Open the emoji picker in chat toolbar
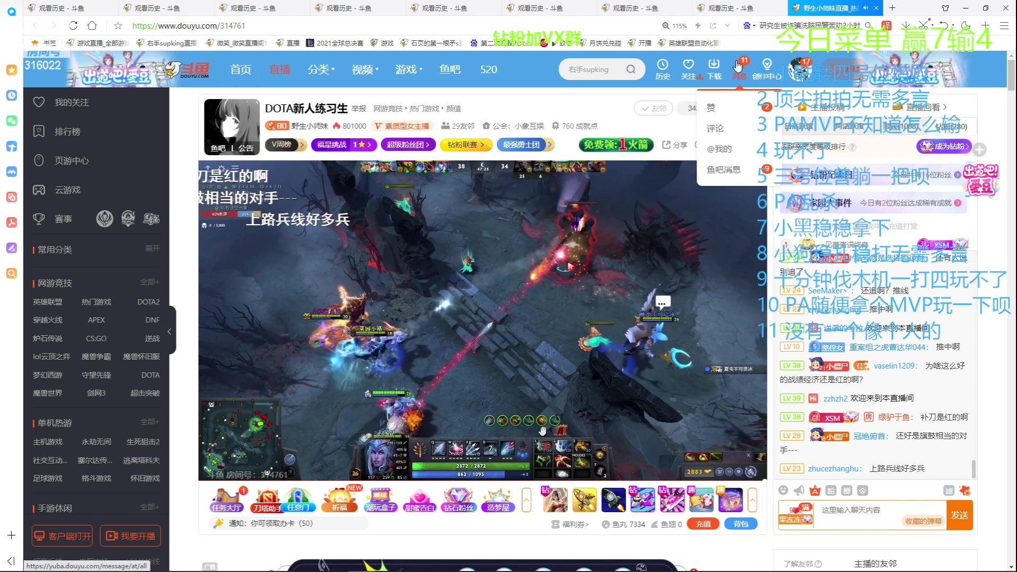1017x572 pixels. pyautogui.click(x=783, y=490)
